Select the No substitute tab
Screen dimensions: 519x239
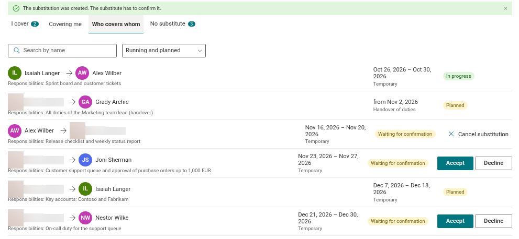click(172, 23)
